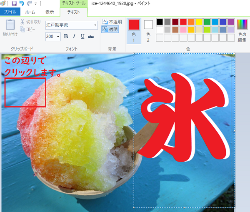This screenshot has width=250, height=212.
Task: Pick the blue-gray color swatch
Action: point(223,30)
